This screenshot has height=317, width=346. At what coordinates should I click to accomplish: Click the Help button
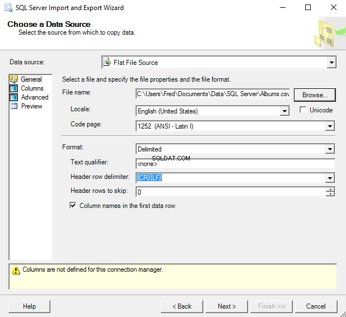[x=29, y=306]
